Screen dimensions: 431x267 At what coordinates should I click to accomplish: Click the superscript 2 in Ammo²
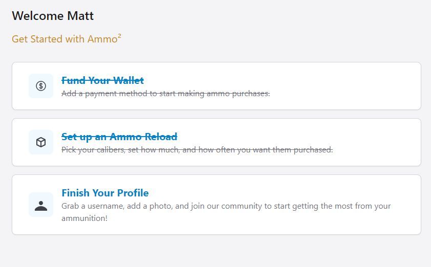pos(119,36)
